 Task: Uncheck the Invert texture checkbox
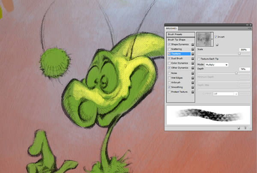click(216, 37)
